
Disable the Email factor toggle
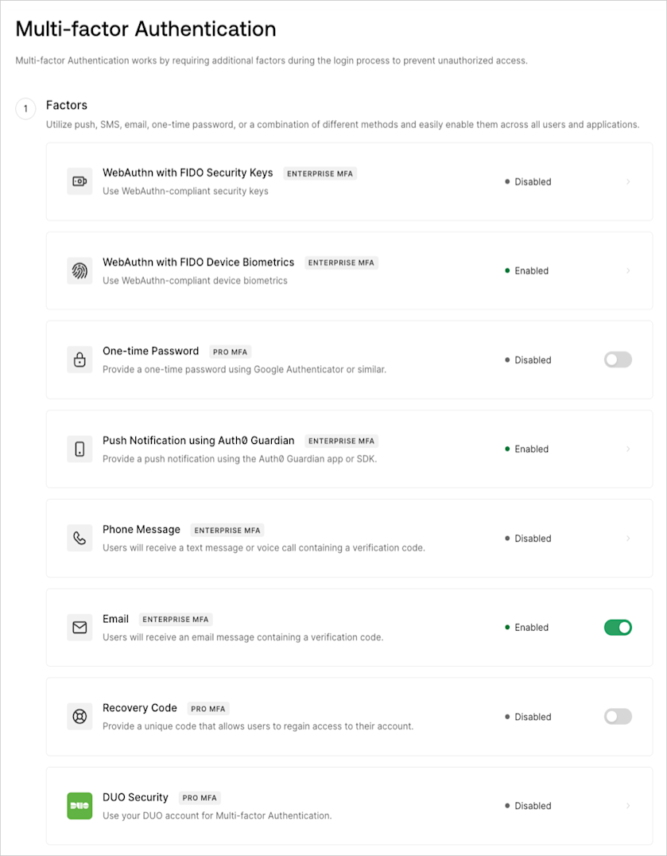pos(618,628)
